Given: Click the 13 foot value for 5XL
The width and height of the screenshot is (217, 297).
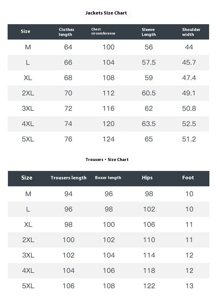Looking at the screenshot, I should pyautogui.click(x=189, y=286).
